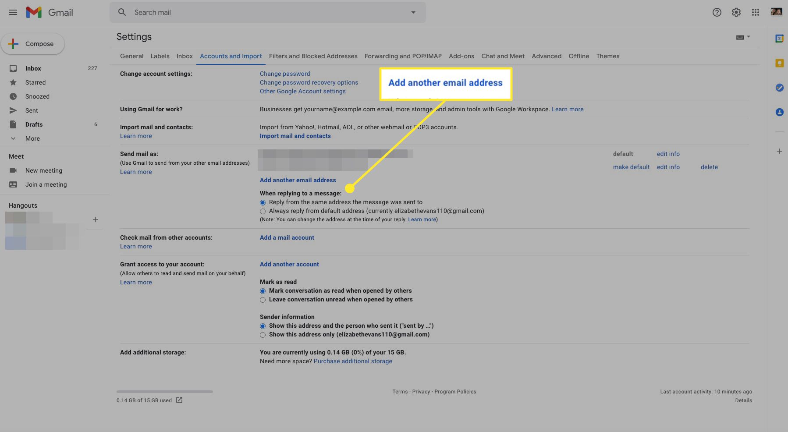
Task: Select Show this address only radio
Action: tap(263, 335)
